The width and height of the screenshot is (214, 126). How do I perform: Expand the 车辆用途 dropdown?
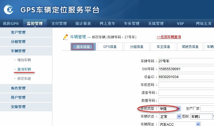tap(179, 124)
